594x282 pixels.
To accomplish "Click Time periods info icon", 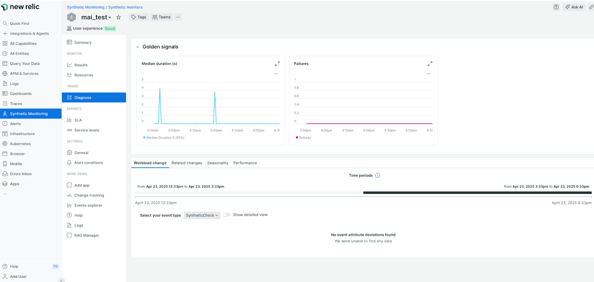I will (x=377, y=175).
